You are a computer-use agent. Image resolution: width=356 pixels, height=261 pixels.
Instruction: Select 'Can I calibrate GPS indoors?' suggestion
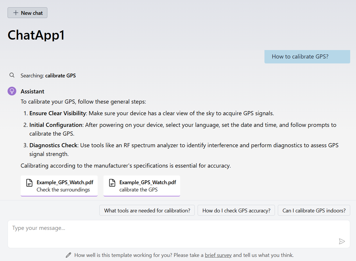[x=314, y=210]
